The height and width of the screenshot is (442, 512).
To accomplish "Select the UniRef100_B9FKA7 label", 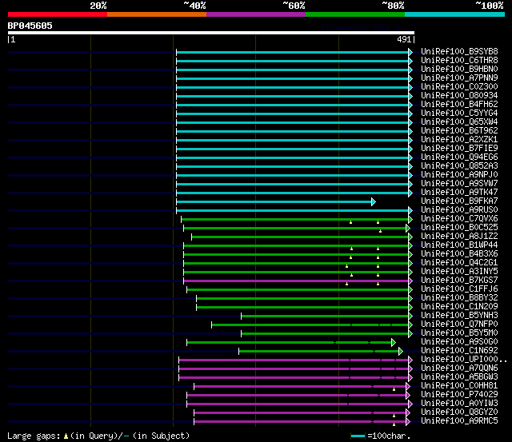I will 459,201.
